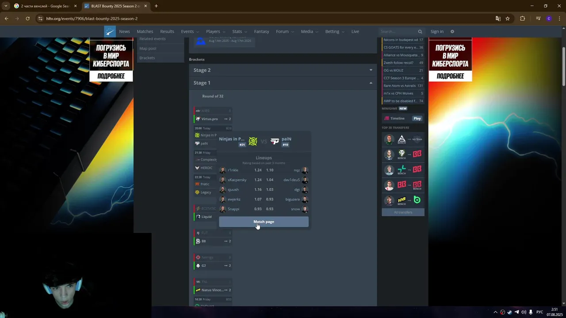Close the BLAST Bounty tab
This screenshot has height=318, width=566.
tap(146, 6)
